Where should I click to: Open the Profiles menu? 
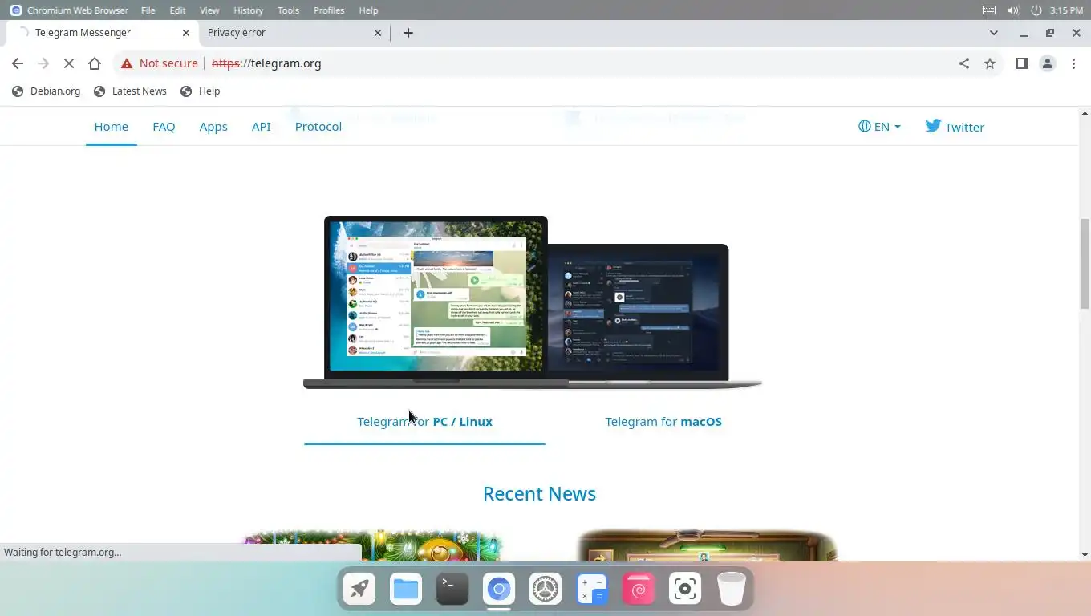329,10
